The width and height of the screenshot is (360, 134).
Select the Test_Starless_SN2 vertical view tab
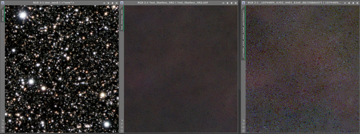click(122, 20)
